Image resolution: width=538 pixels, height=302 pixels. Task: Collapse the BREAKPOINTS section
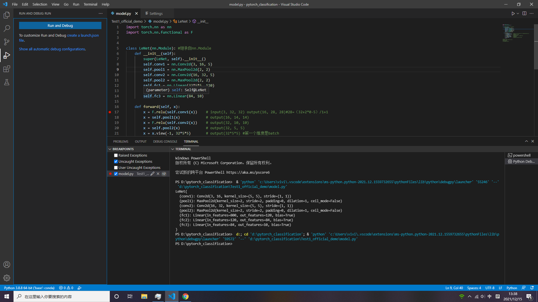[x=110, y=149]
